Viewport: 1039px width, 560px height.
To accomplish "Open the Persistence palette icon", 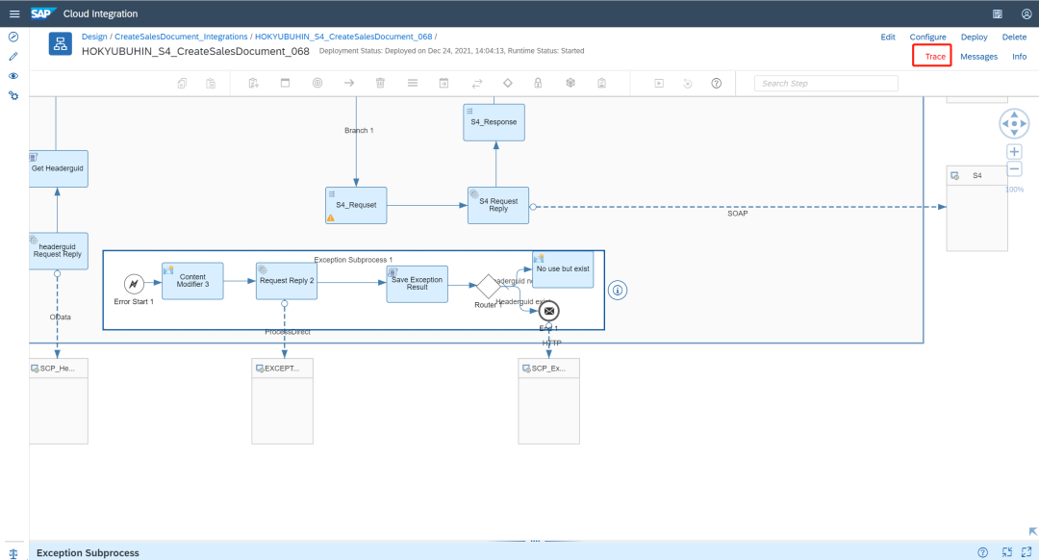I will click(x=570, y=83).
